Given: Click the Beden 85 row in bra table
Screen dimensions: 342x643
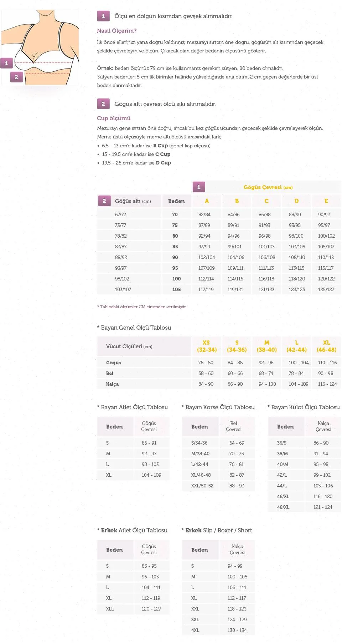Looking at the screenshot, I should click(x=175, y=247).
